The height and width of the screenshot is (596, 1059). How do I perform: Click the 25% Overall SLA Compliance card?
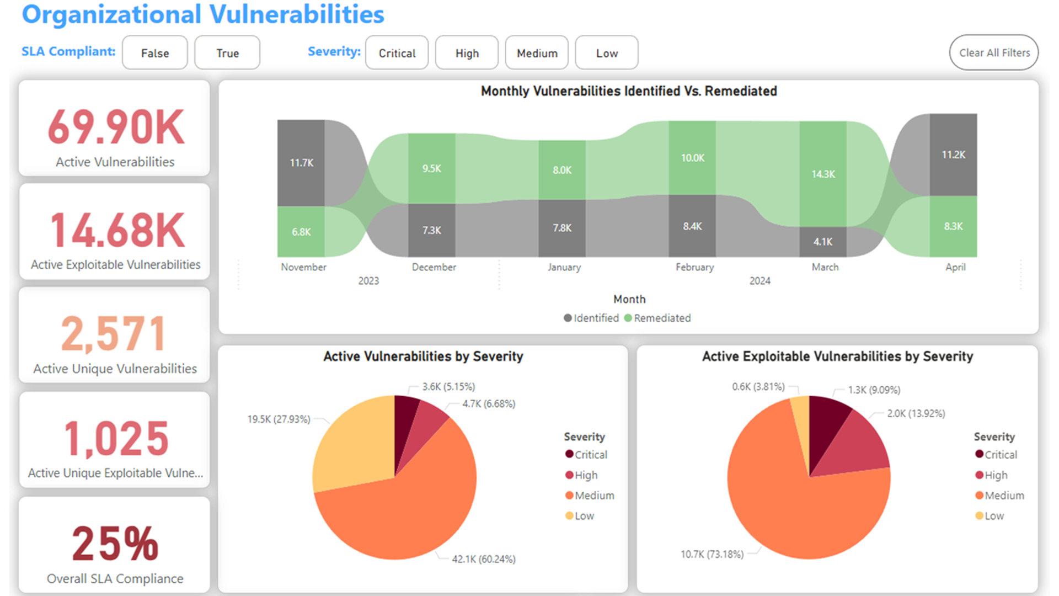(x=115, y=545)
